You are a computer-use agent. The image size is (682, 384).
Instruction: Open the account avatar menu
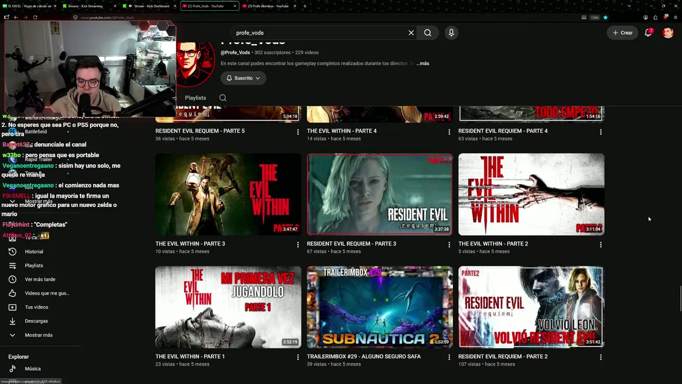[668, 33]
